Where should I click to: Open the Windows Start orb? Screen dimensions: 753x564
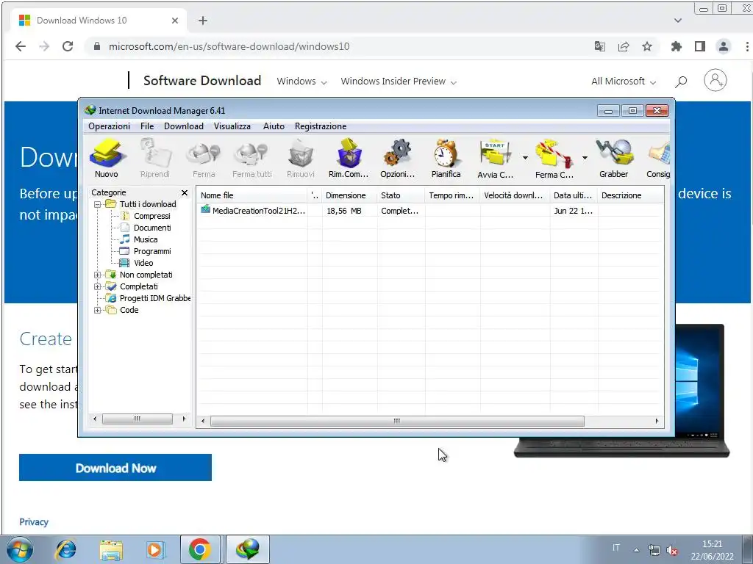pyautogui.click(x=19, y=549)
